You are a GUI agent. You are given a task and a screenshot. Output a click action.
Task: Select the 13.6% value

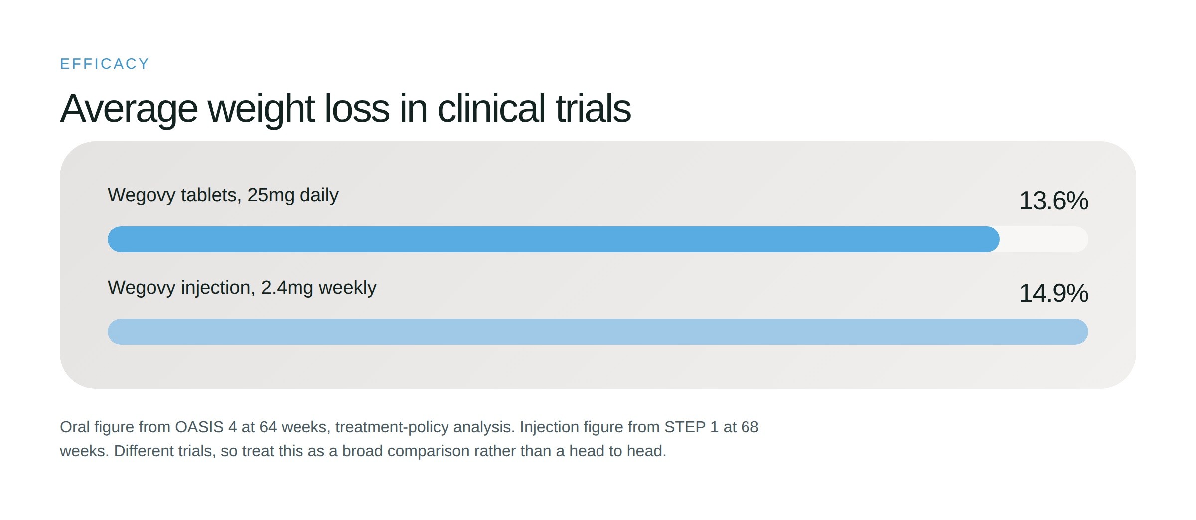coord(1053,201)
